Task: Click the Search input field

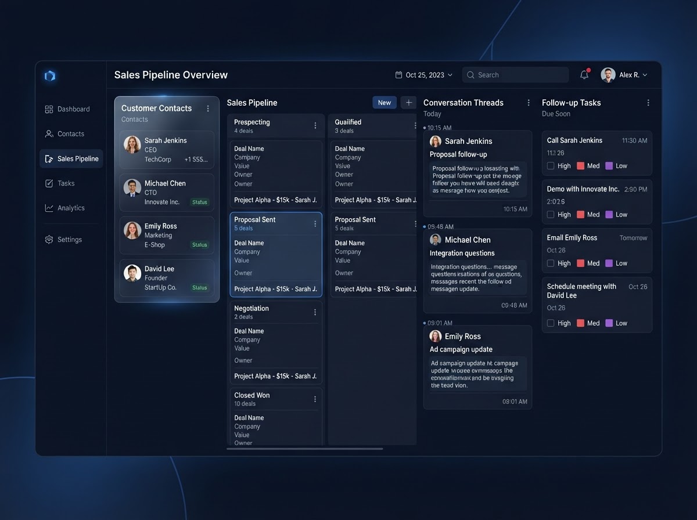Action: point(515,75)
